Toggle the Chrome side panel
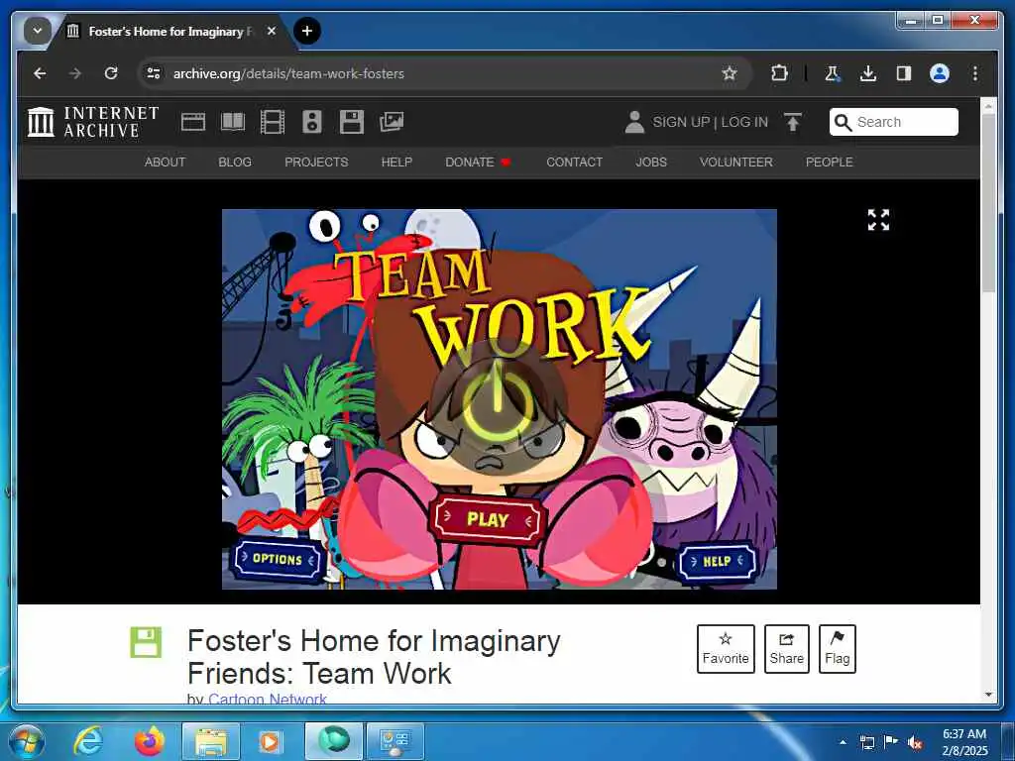The image size is (1015, 761). pyautogui.click(x=904, y=73)
